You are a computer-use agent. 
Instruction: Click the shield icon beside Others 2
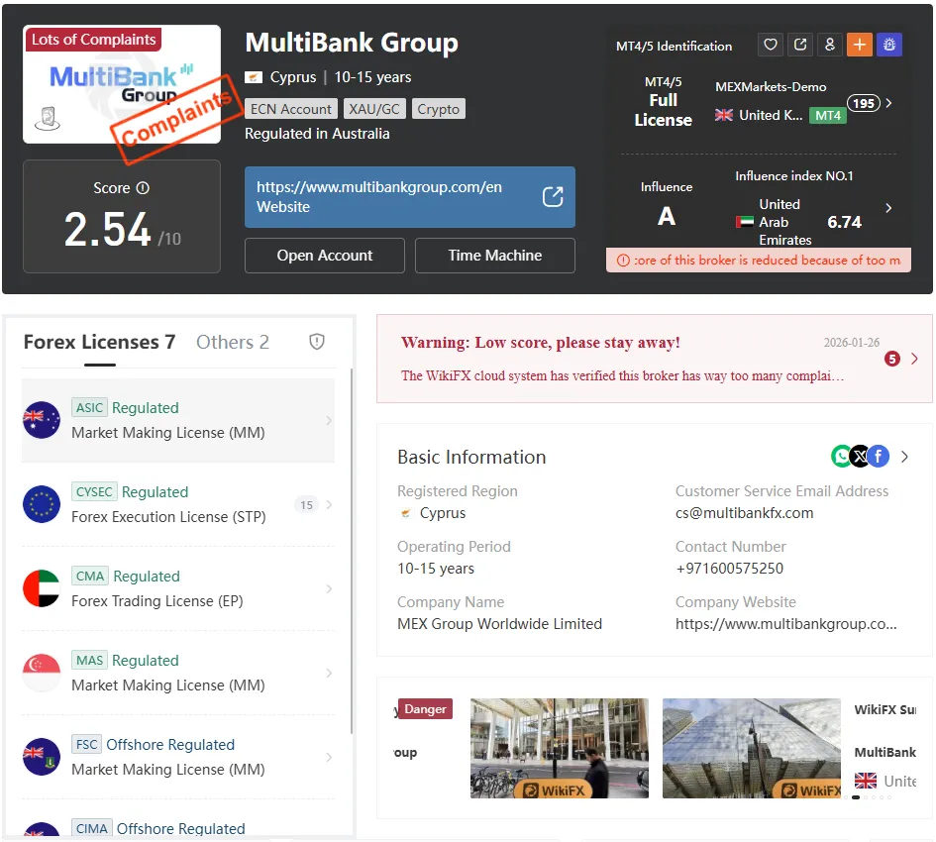[316, 342]
